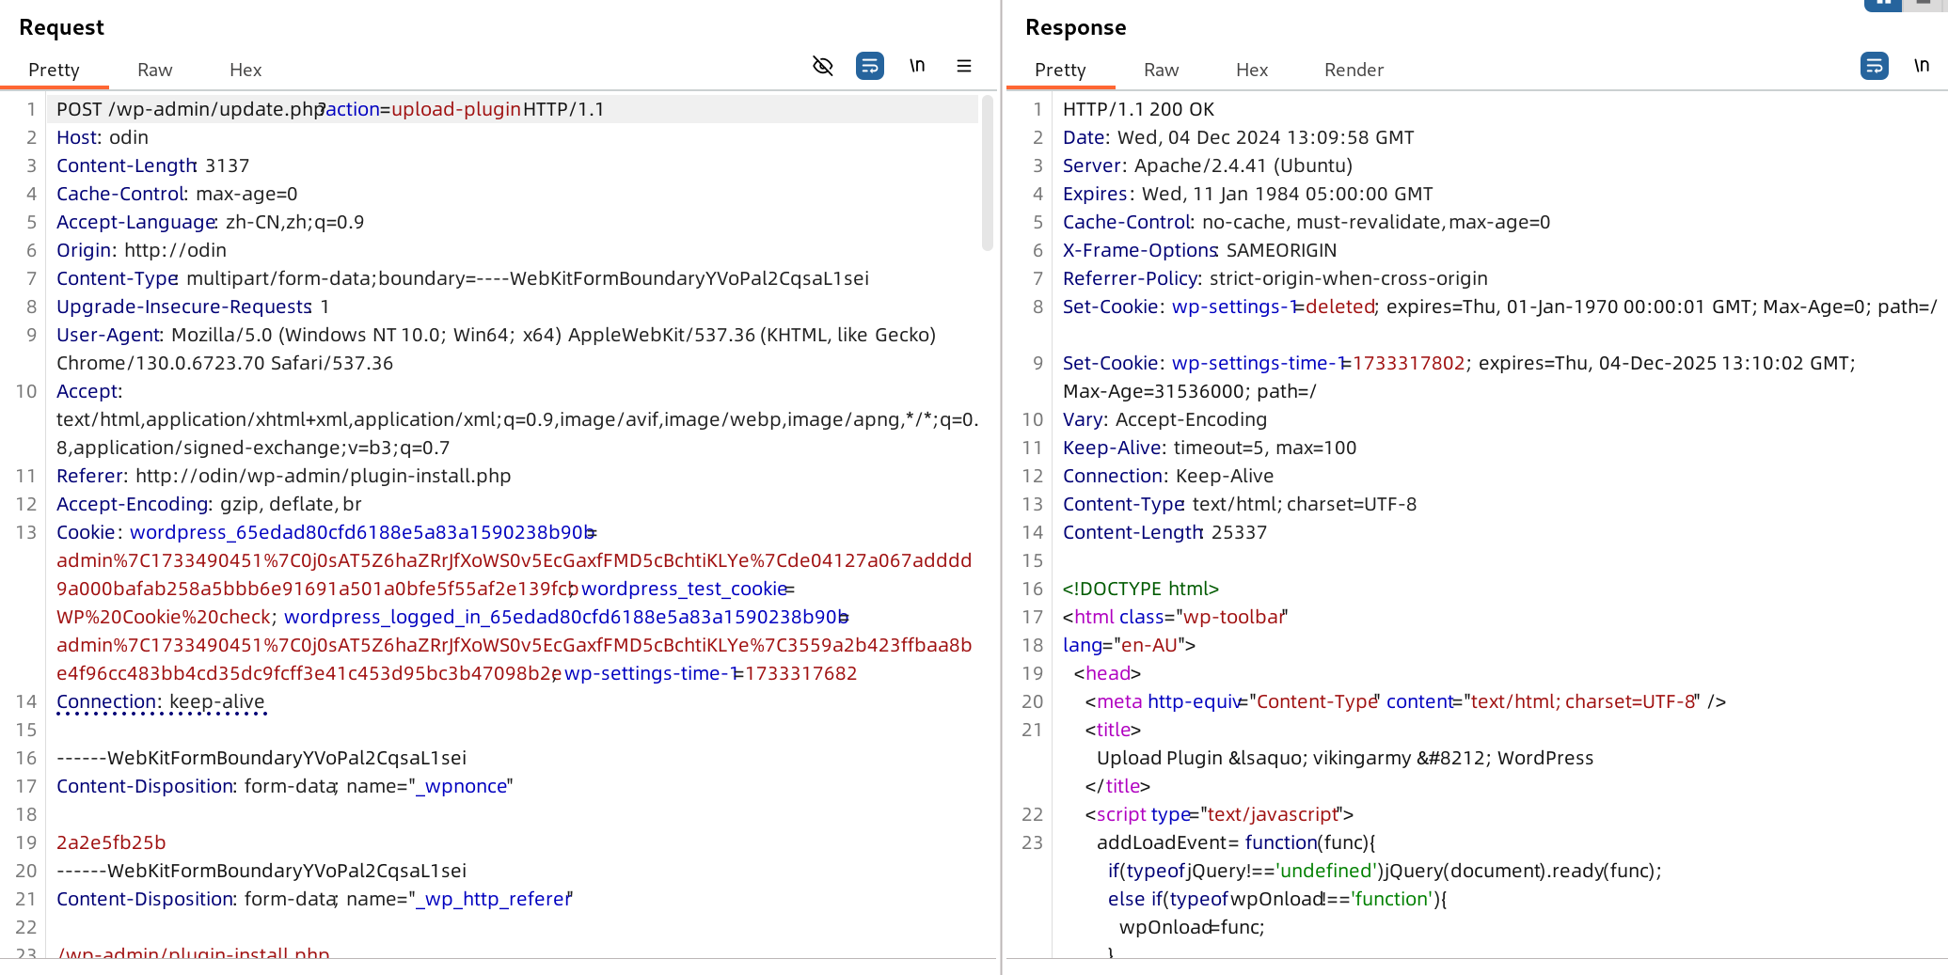The width and height of the screenshot is (1948, 975).
Task: Open the Response Render tab
Action: pos(1354,70)
